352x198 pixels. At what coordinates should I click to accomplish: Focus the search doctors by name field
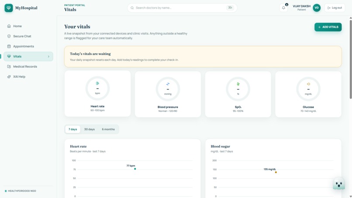coord(182,8)
